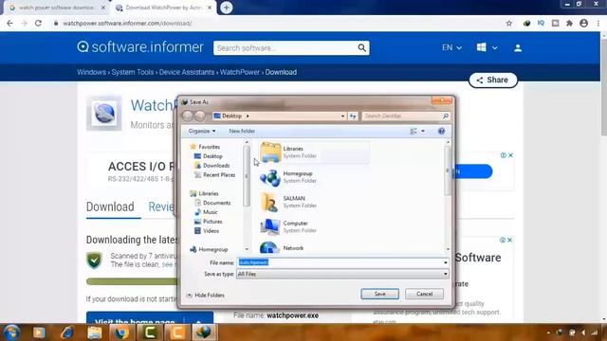Expand the File name dropdown arrow
The height and width of the screenshot is (341, 607).
click(446, 262)
